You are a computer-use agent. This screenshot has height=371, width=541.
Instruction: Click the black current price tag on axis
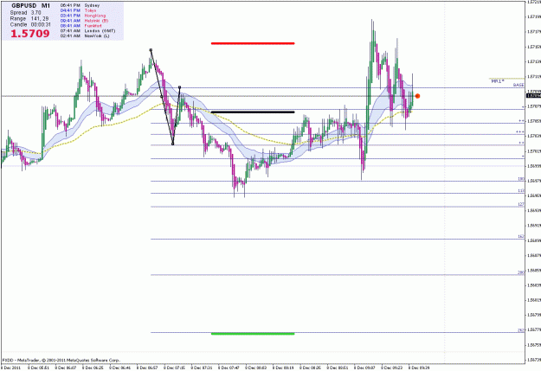(533, 95)
